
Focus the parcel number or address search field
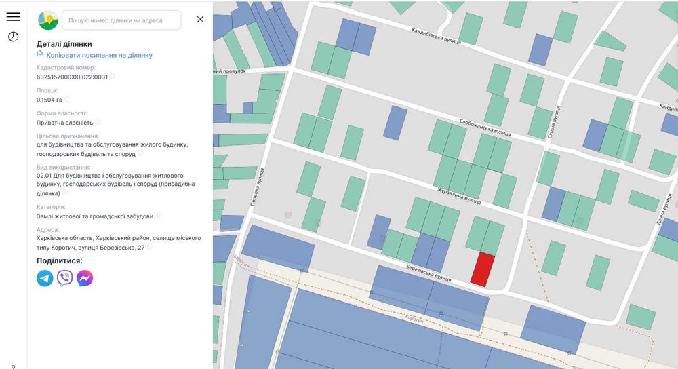coord(121,20)
